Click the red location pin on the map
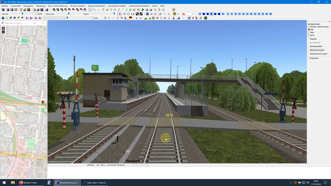The width and height of the screenshot is (331, 186). pyautogui.click(x=43, y=103)
